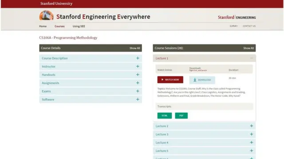Click the plus icon beside Assignments
Image resolution: width=284 pixels, height=159 pixels.
tap(138, 83)
